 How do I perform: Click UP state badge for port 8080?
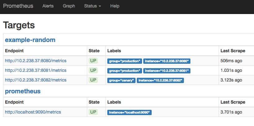pos(93,61)
